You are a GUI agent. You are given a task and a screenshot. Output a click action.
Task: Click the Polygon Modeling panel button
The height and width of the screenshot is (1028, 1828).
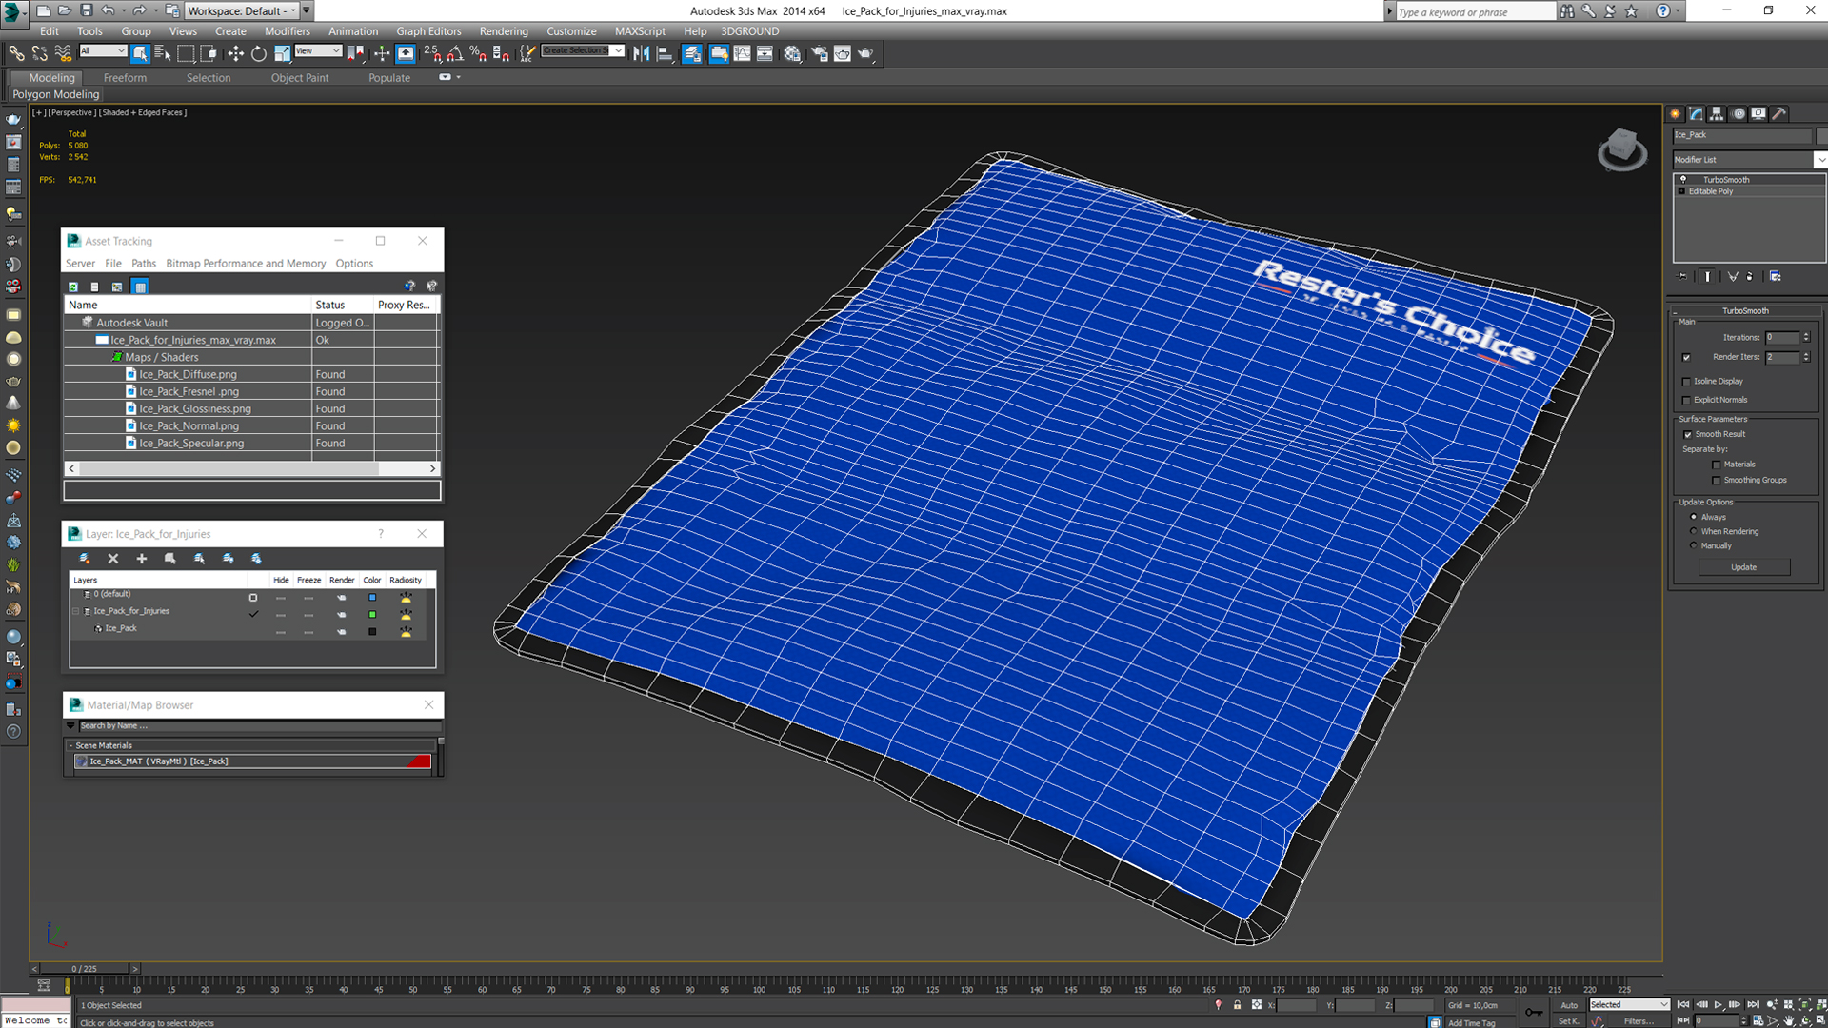(x=55, y=94)
